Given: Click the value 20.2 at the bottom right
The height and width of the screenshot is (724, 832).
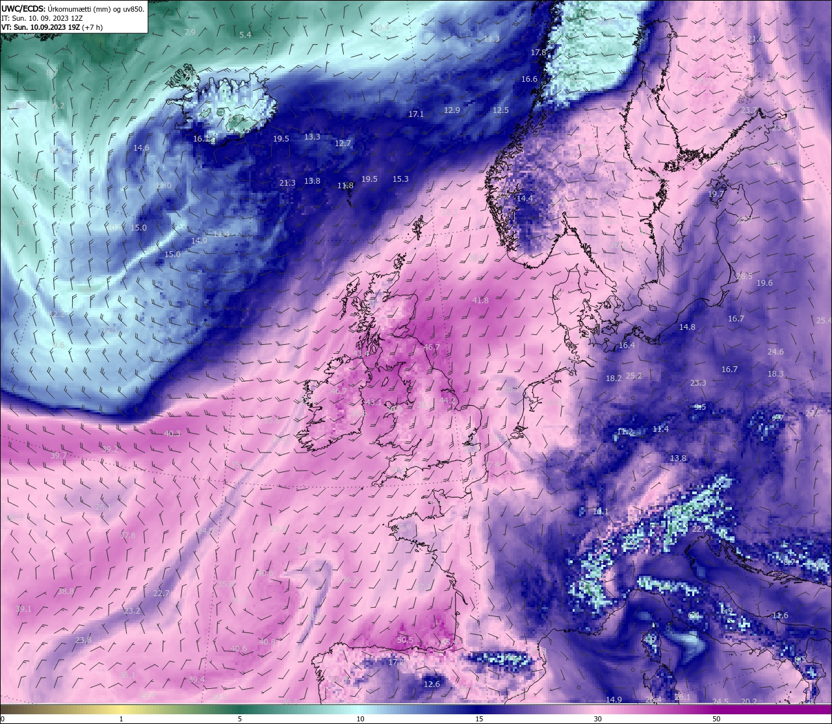Looking at the screenshot, I should (x=749, y=701).
